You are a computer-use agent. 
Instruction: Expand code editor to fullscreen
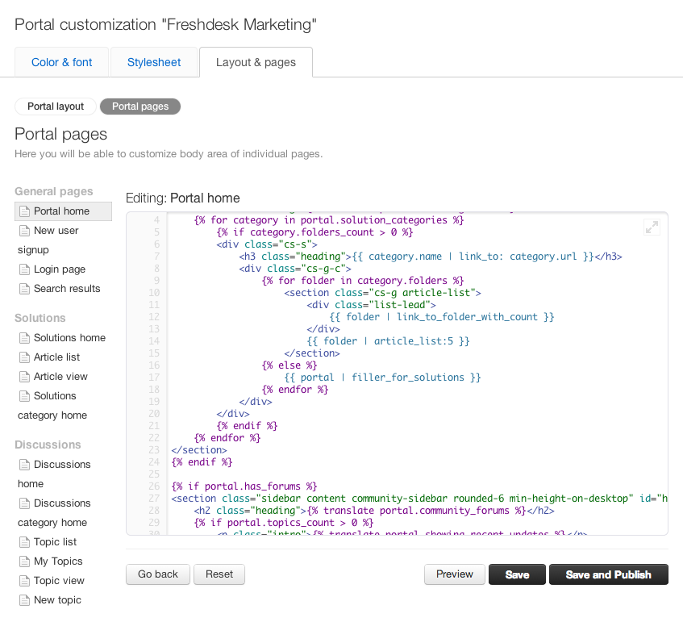tap(652, 227)
